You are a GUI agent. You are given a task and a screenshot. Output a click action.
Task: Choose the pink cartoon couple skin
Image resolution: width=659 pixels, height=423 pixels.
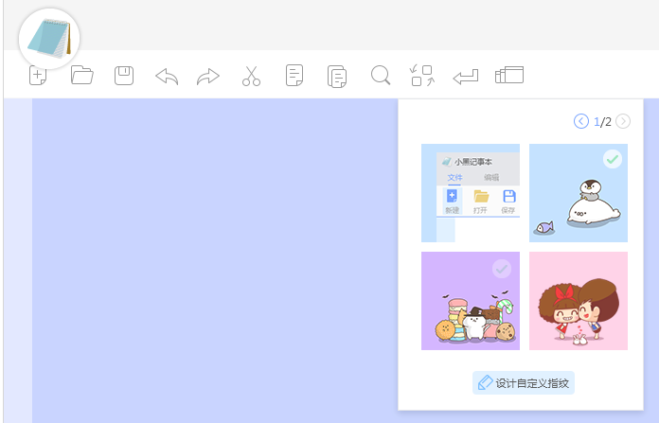click(578, 301)
